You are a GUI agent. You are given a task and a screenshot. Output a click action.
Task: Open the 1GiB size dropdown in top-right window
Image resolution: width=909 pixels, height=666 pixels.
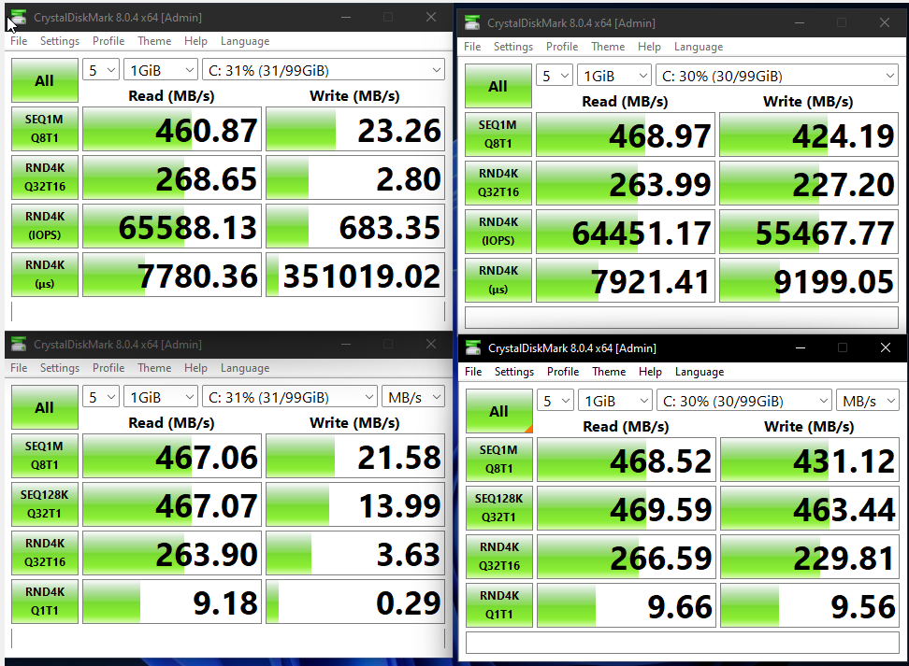(x=613, y=76)
